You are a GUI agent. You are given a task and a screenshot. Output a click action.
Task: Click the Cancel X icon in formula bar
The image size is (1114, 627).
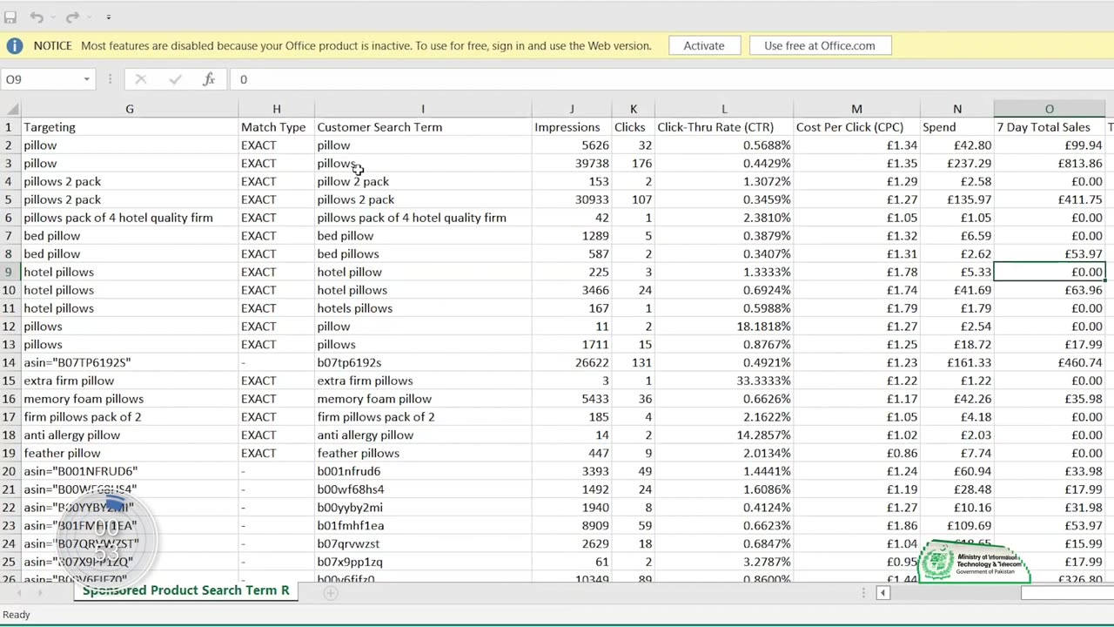point(140,79)
